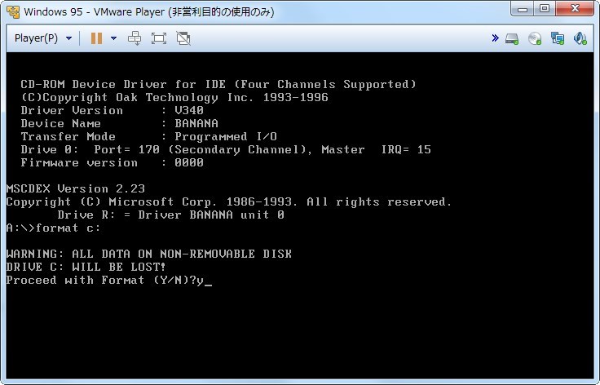
Task: Send Ctrl+Alt+Del to virtual machine
Action: coord(135,38)
